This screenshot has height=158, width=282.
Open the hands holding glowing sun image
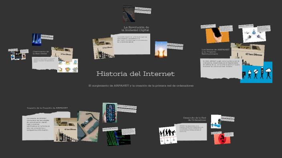pyautogui.click(x=161, y=49)
